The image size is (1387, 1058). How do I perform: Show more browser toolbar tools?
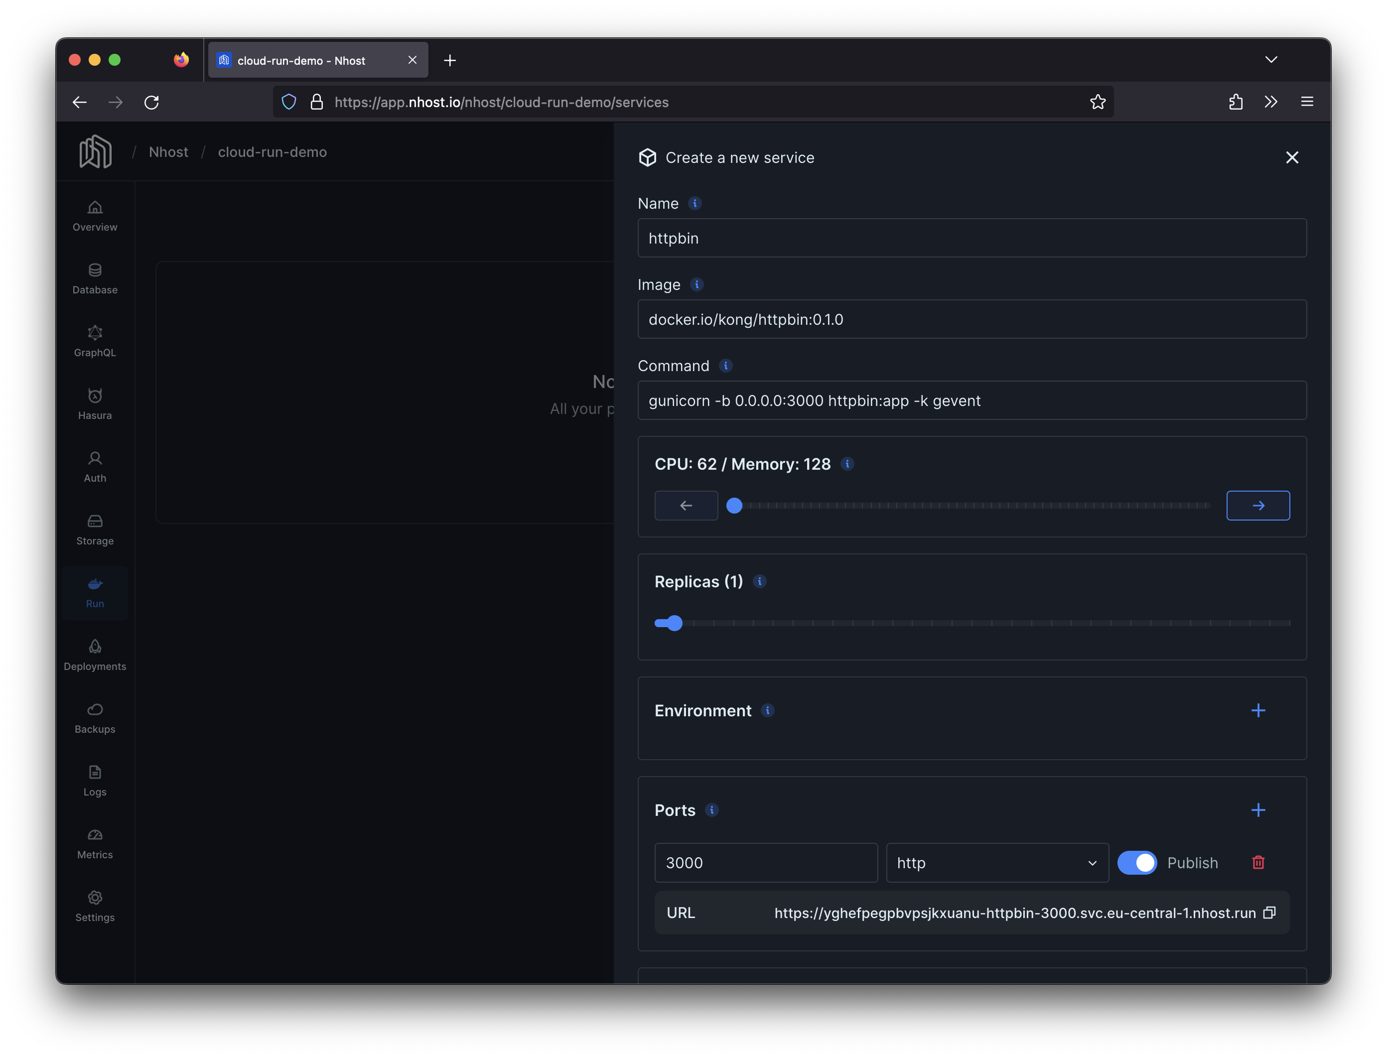1271,102
